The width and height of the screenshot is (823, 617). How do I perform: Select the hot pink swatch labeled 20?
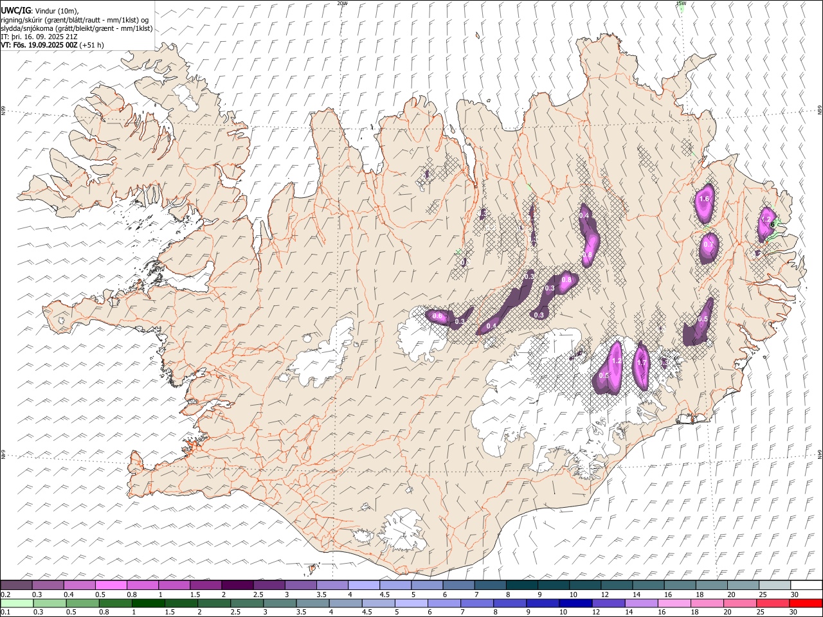click(739, 603)
